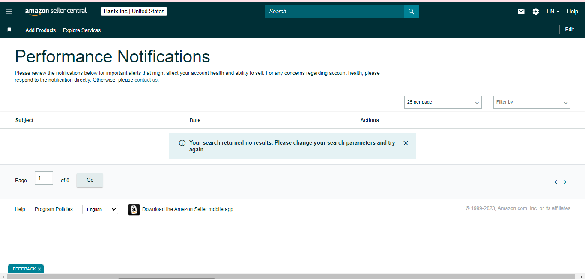Focus the Search input field
Screen dimensions: 585x279
tap(334, 12)
